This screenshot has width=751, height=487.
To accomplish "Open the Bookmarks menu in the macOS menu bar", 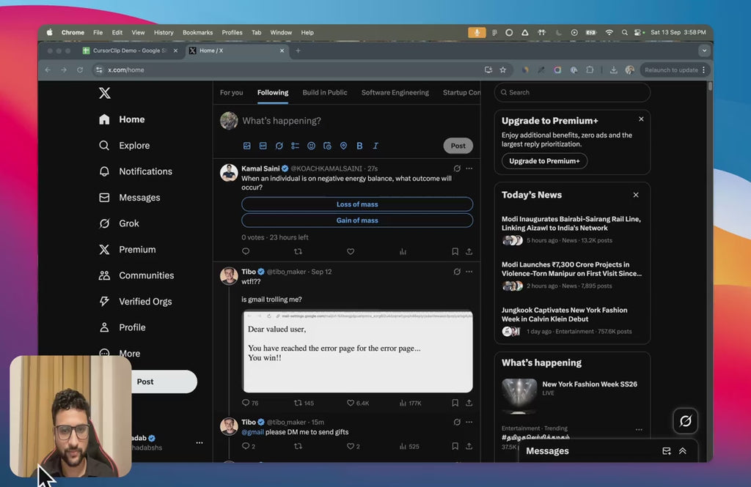I will tap(197, 32).
